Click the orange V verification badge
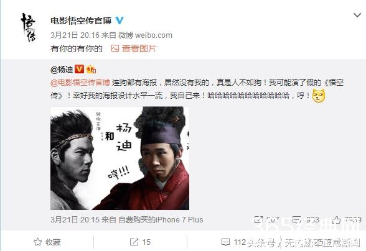Screen dimensions: 366x251 79,69
